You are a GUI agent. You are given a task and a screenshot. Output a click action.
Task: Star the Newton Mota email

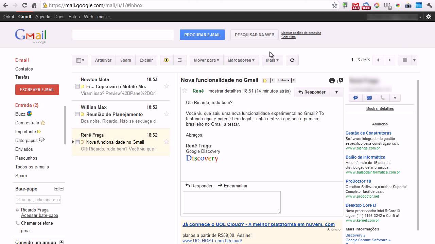click(x=167, y=86)
